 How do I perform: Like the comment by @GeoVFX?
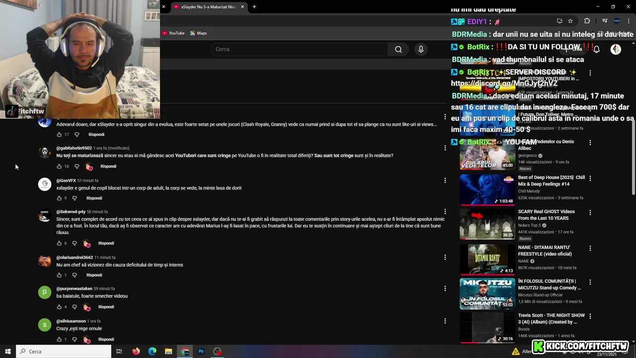click(59, 198)
